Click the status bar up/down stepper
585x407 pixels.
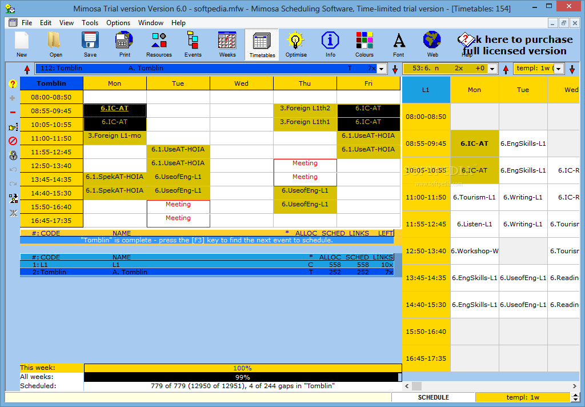tap(576, 397)
